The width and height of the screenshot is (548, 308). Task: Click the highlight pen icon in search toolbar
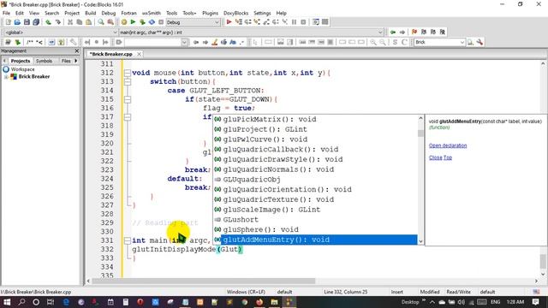coord(215,42)
